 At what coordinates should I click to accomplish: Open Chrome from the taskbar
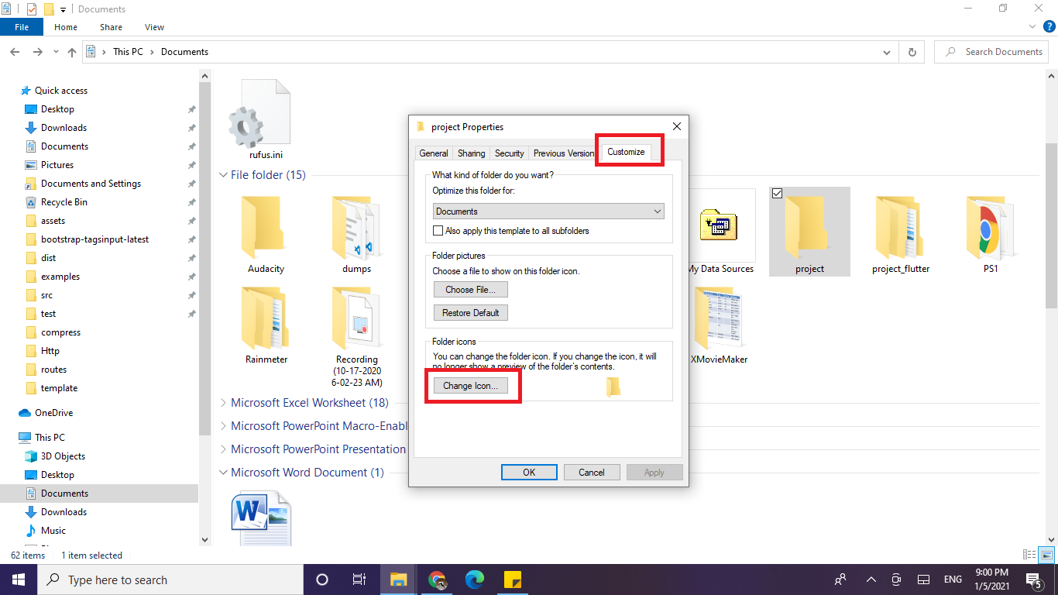(x=437, y=580)
